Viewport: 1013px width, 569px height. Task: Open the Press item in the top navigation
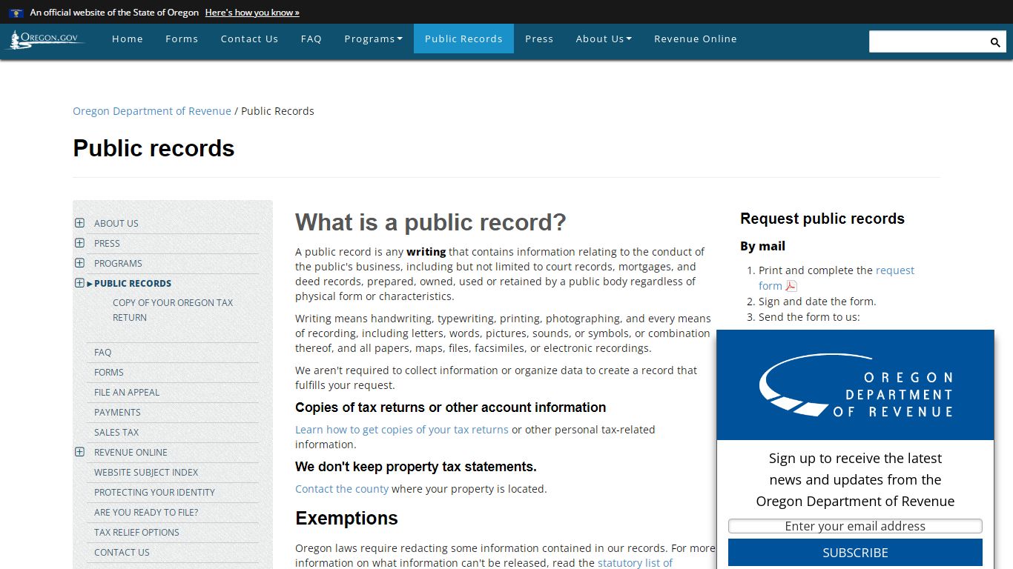pos(539,39)
